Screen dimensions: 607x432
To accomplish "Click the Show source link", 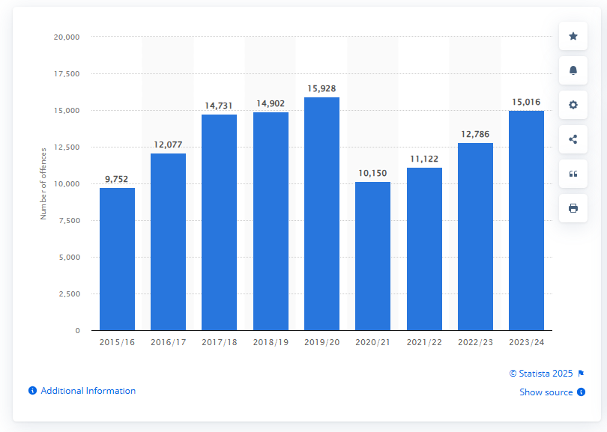I will (x=546, y=392).
